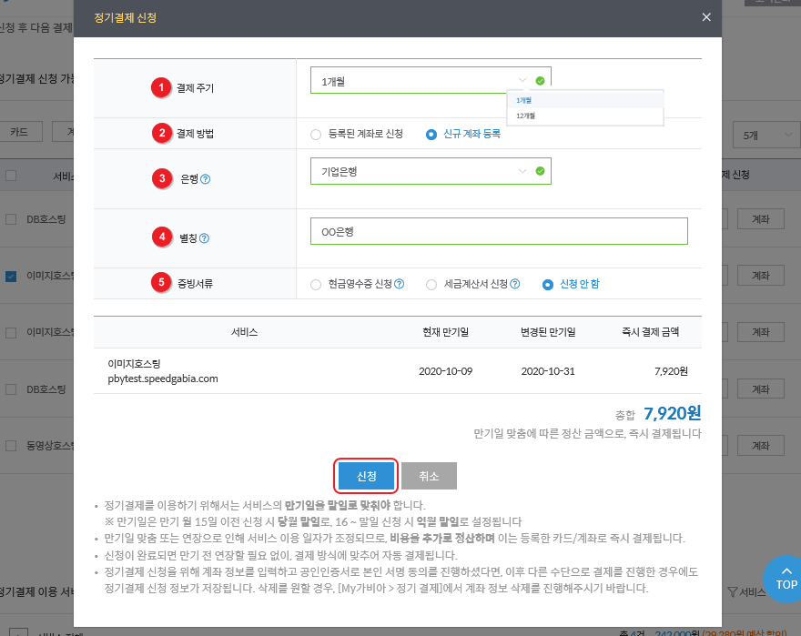Open the 은행 dropdown showing 기업은행
This screenshot has width=801, height=636.
[x=431, y=171]
